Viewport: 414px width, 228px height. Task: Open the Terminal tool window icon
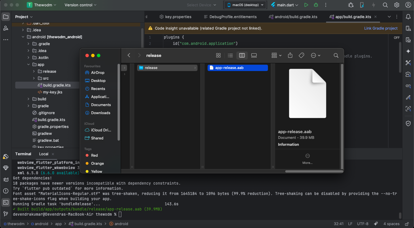(6, 202)
